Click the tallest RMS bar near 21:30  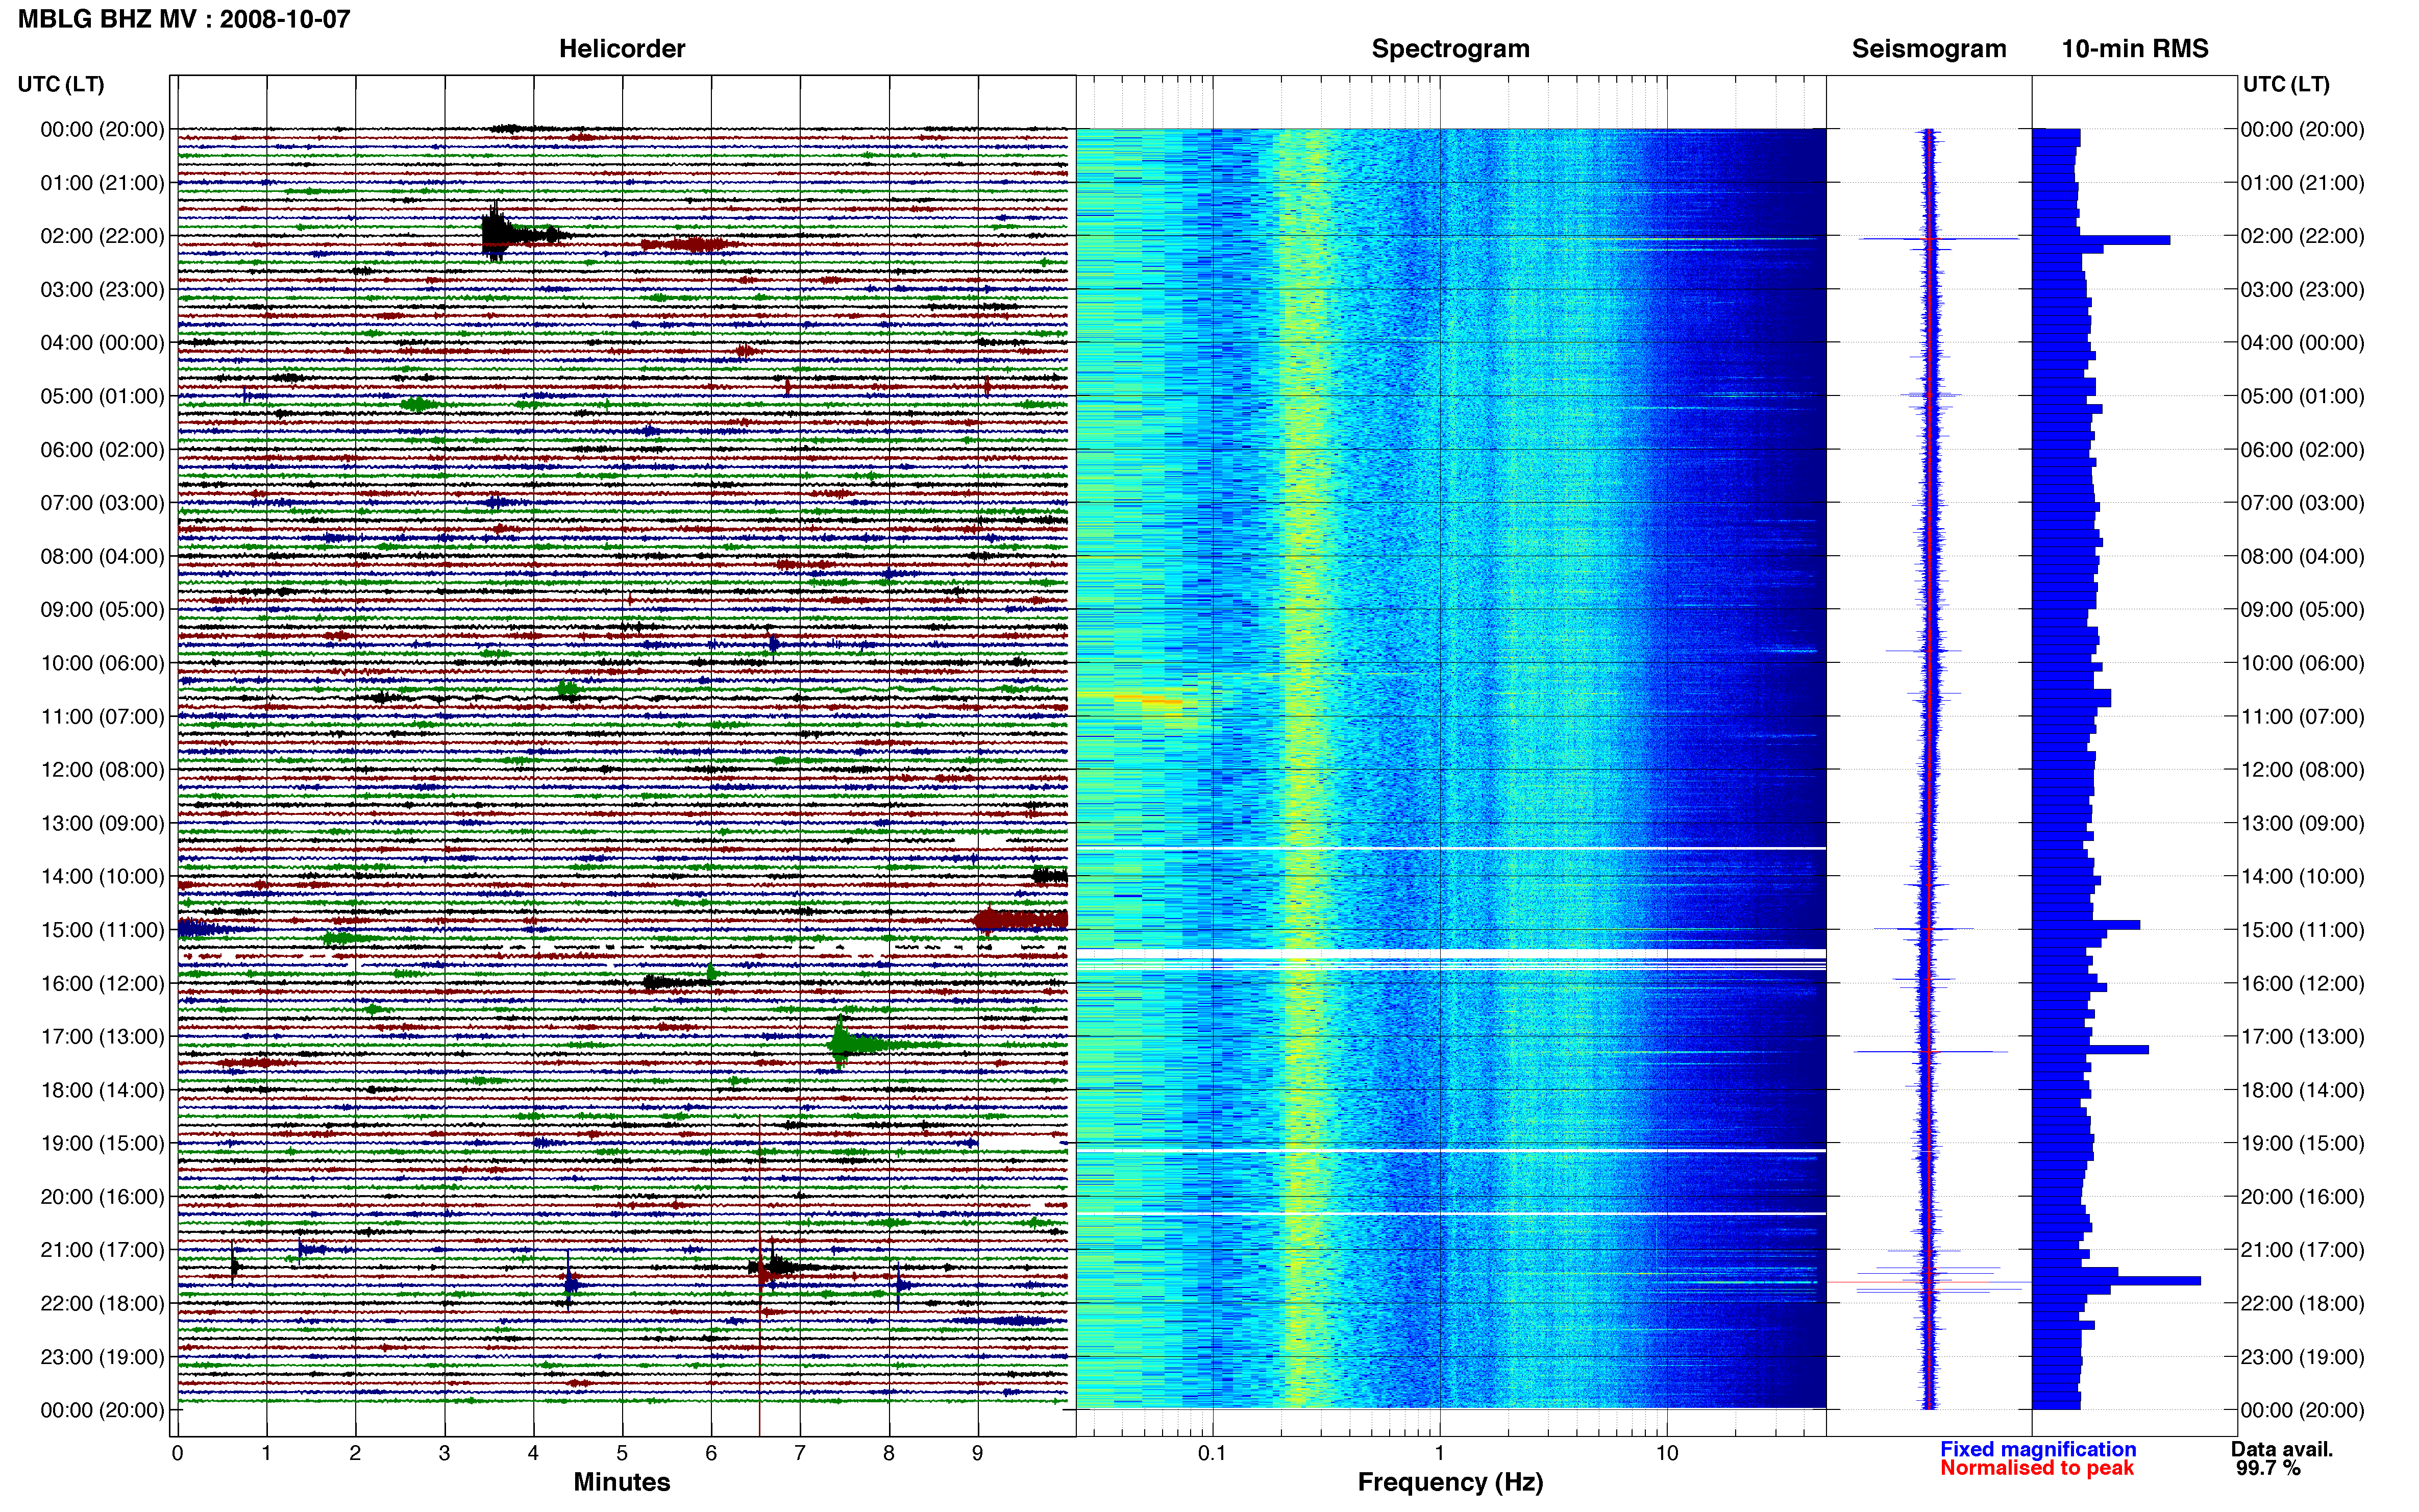[2116, 1281]
